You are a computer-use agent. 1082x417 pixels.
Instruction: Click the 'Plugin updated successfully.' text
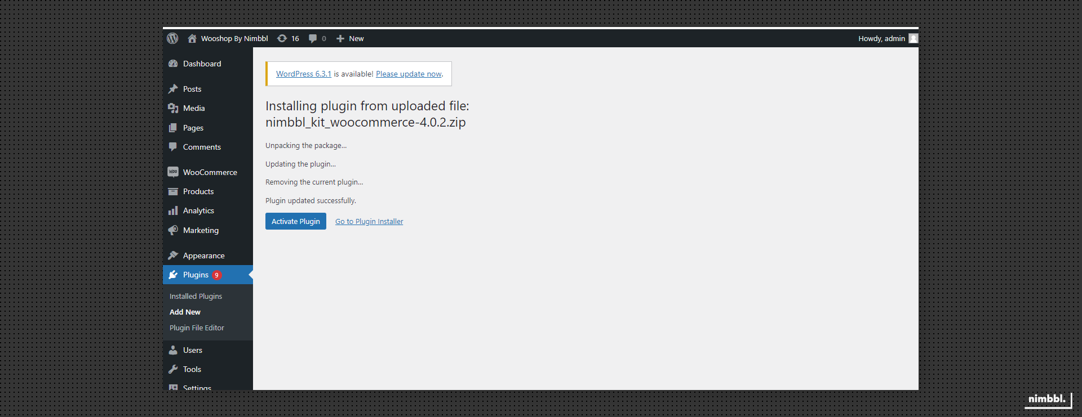point(311,200)
